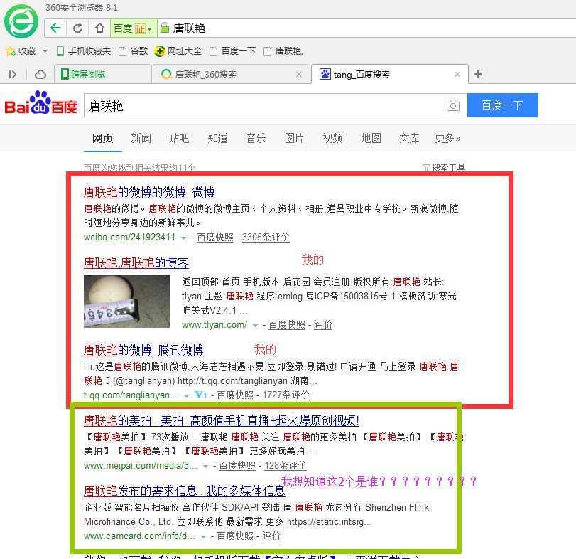
Task: Click the 百度一下 search button
Action: [503, 105]
